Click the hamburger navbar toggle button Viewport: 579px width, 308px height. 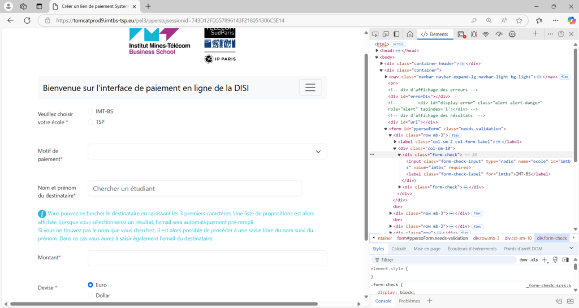310,88
